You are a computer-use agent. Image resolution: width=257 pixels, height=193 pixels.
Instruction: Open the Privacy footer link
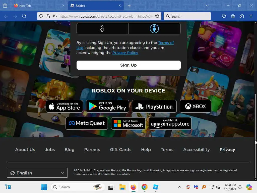click(227, 150)
